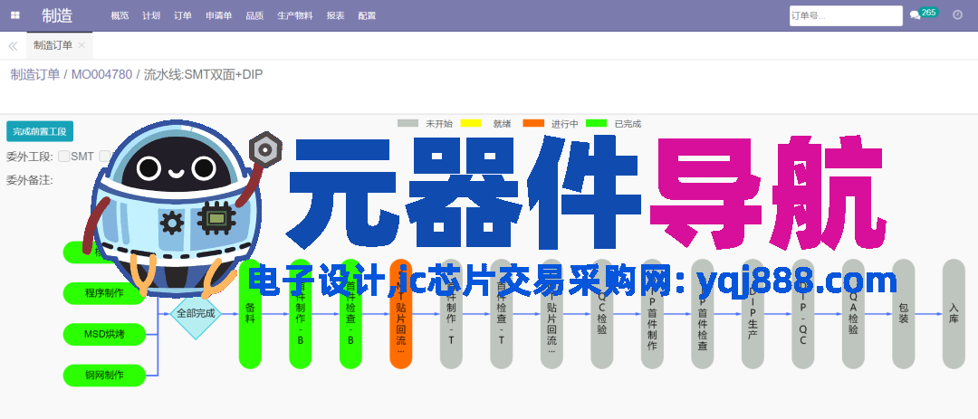Viewport: 978px width, 419px height.
Task: Select the 入库 stage node
Action: pos(954,314)
